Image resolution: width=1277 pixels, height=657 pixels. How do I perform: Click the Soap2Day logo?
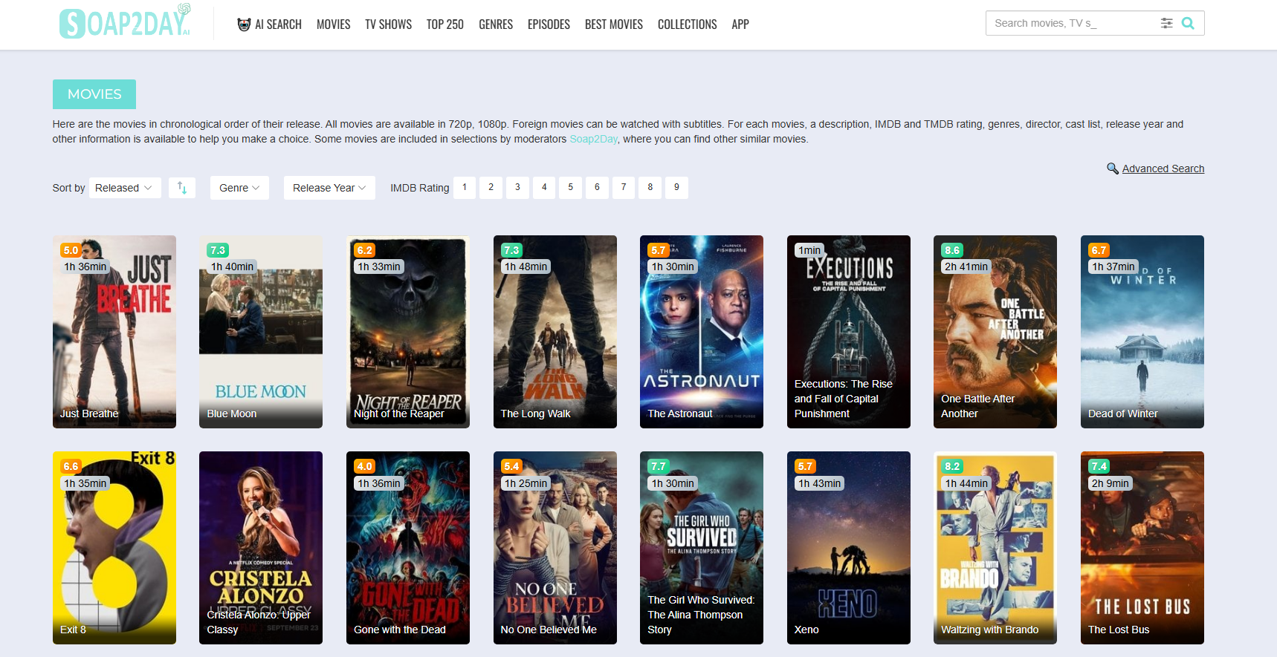tap(125, 23)
